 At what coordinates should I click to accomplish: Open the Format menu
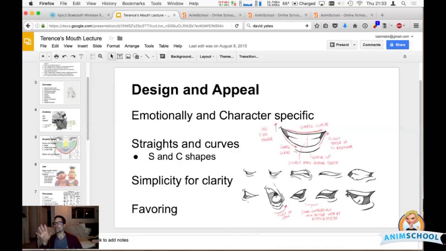tap(113, 46)
